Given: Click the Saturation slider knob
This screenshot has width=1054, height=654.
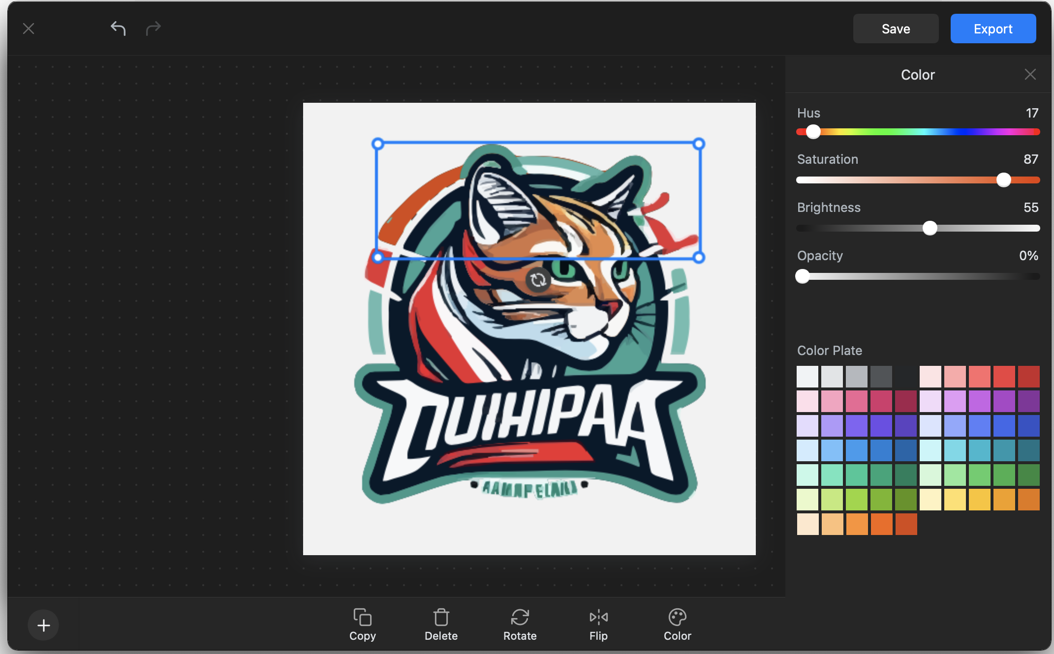Looking at the screenshot, I should (x=1003, y=180).
